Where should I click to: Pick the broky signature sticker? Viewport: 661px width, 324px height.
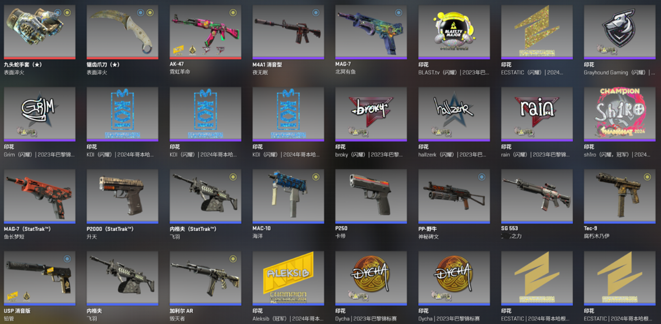[x=371, y=115]
